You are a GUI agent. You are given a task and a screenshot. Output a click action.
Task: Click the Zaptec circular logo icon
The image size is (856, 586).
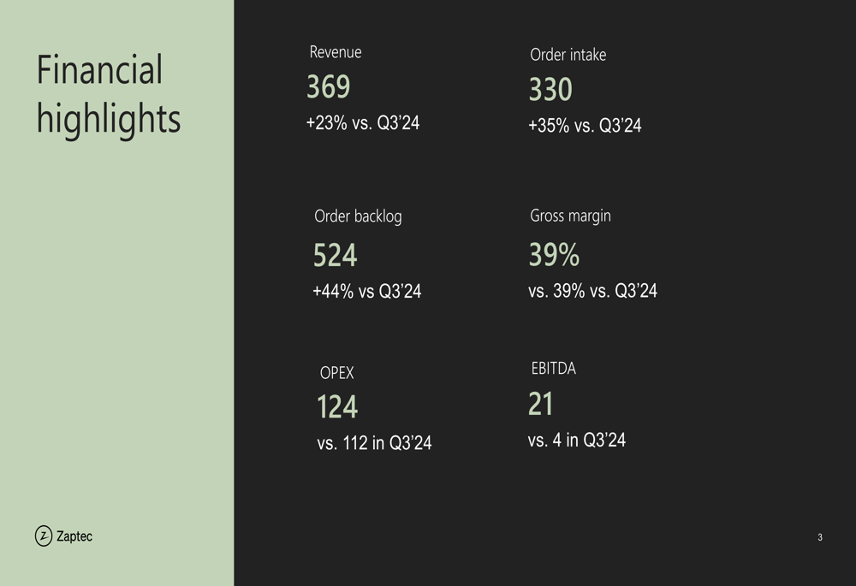click(x=44, y=536)
